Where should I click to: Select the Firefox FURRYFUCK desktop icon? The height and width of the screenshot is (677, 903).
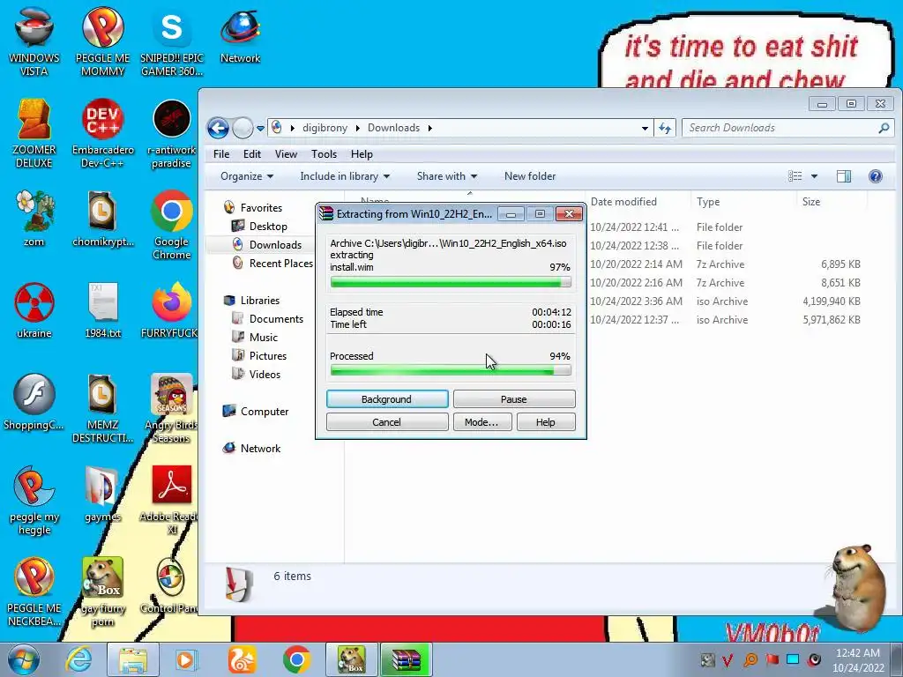click(x=170, y=309)
